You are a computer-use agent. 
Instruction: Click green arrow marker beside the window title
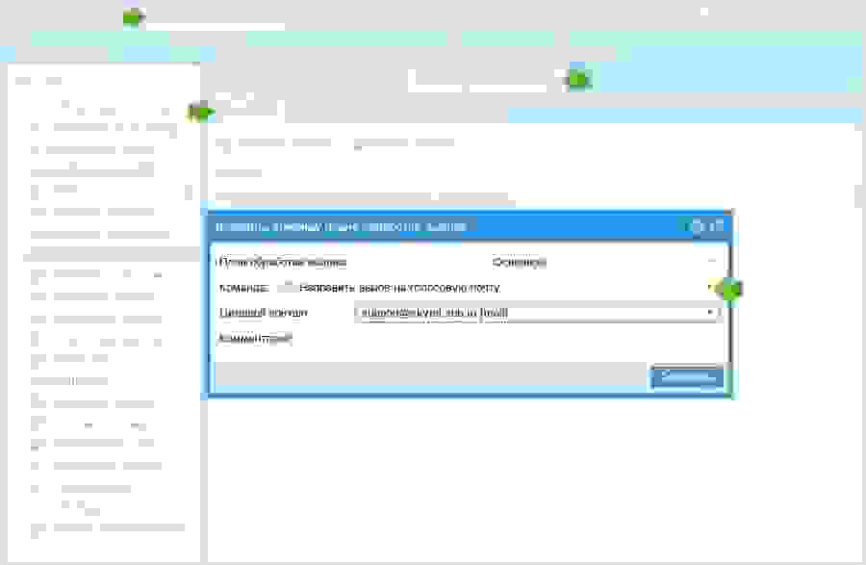pyautogui.click(x=133, y=16)
